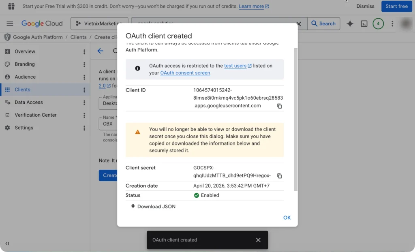The width and height of the screenshot is (415, 252).
Task: Open the Google Cloud main navigation menu
Action: [10, 24]
